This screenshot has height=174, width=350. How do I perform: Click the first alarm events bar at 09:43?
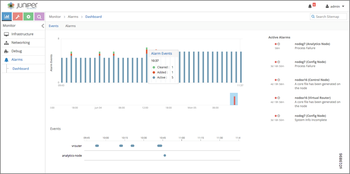tap(62, 70)
